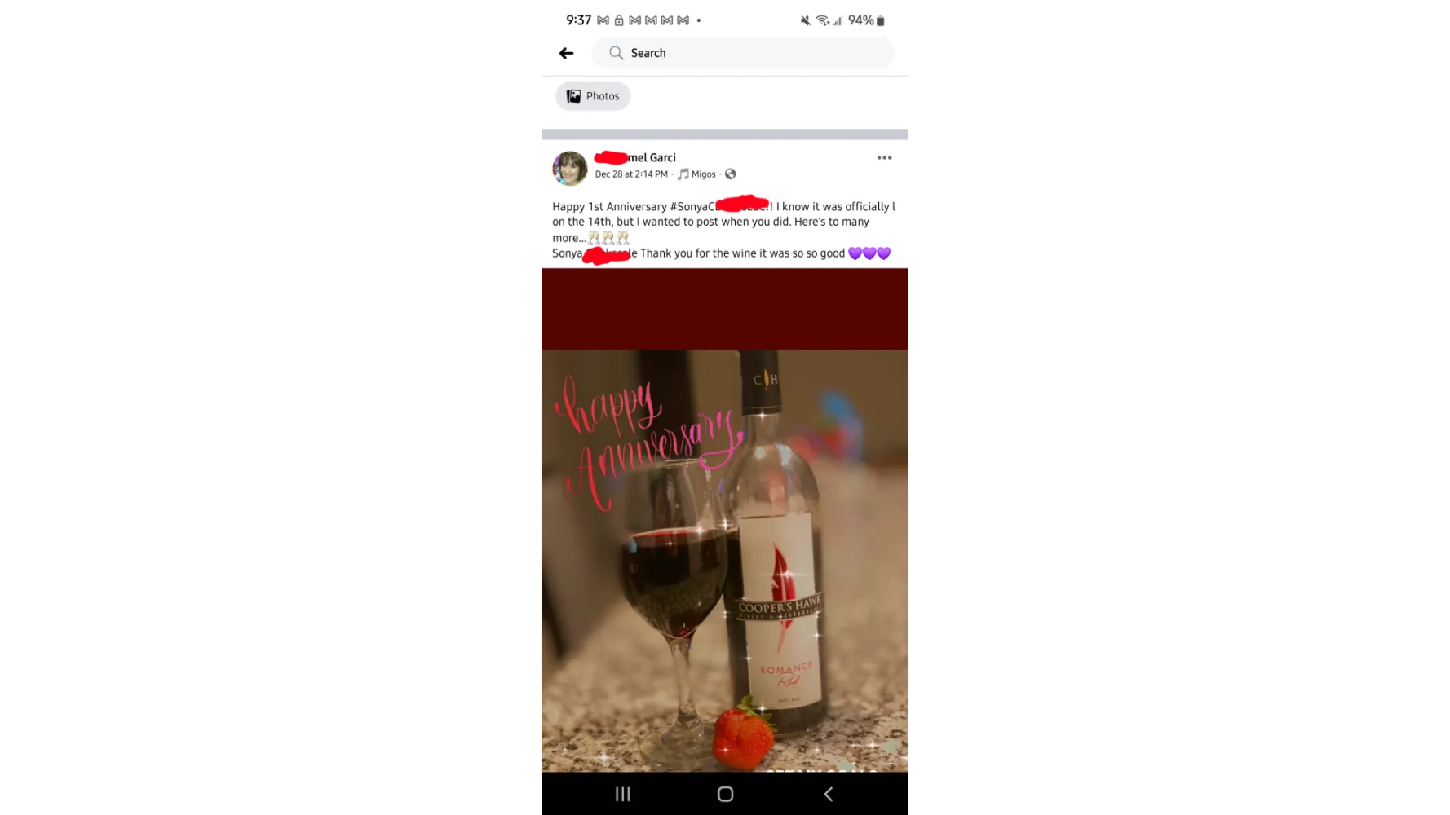1450x815 pixels.
Task: Open the post's three-dot options menu
Action: (884, 158)
